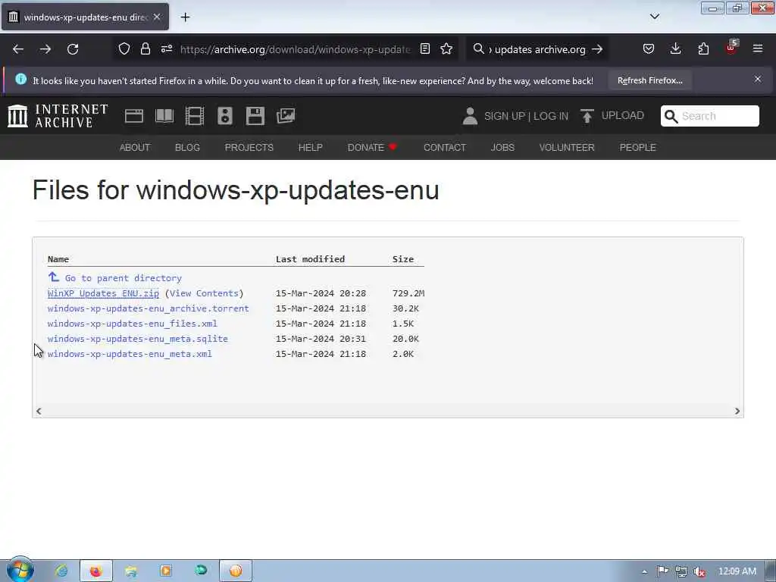Select the windows-xp-updates-enu directory tab

pos(86,17)
